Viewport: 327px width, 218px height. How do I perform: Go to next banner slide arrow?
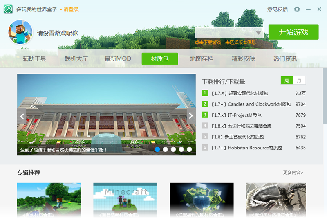click(x=191, y=116)
